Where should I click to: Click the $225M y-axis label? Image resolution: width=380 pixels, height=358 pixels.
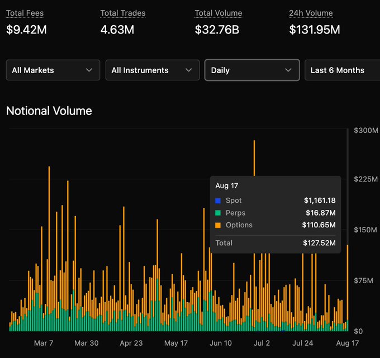pos(365,179)
